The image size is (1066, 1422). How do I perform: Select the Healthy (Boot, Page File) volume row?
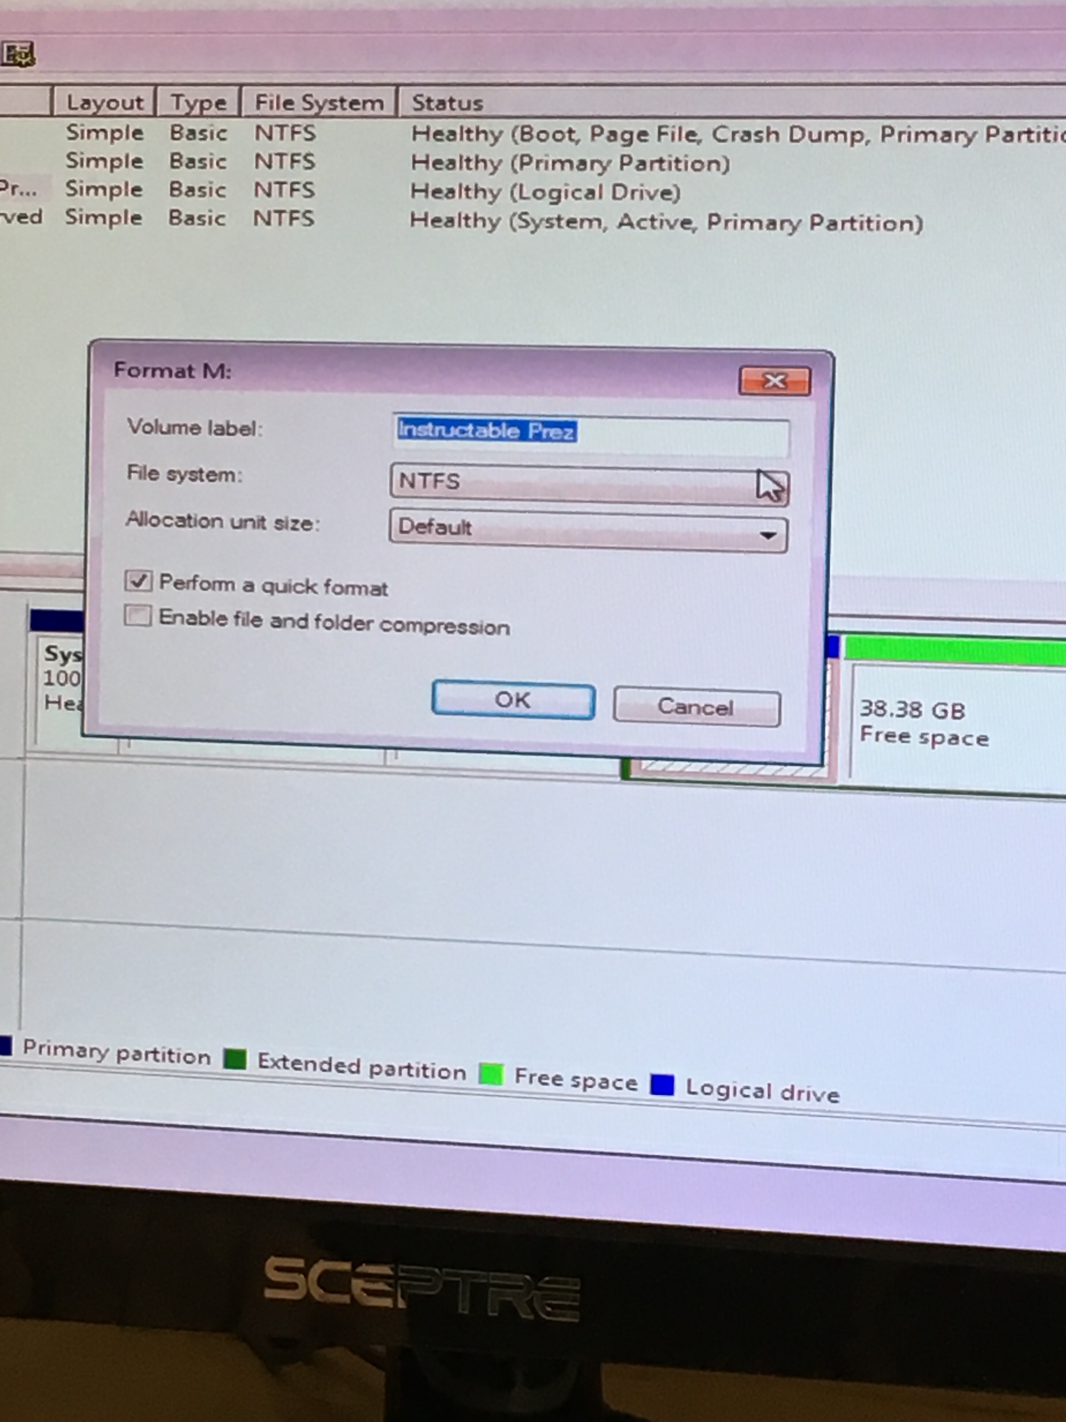click(x=533, y=134)
